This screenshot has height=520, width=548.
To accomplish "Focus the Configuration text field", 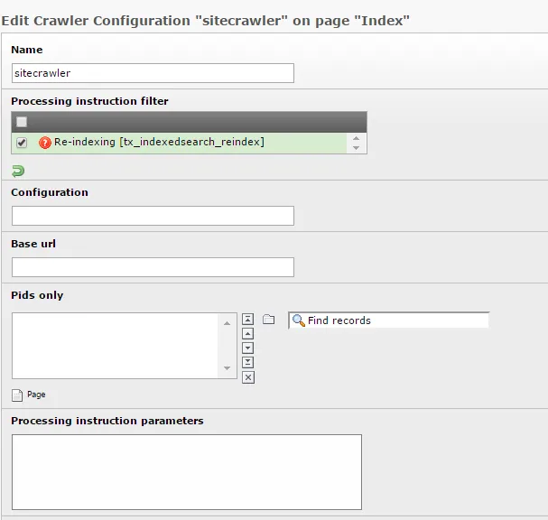I will coord(153,216).
